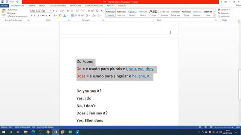Switch to the REFERÊNCIAS tab
This screenshot has width=241, height=135.
(75, 6)
